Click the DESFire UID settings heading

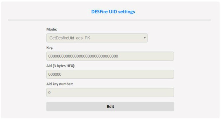point(113,11)
